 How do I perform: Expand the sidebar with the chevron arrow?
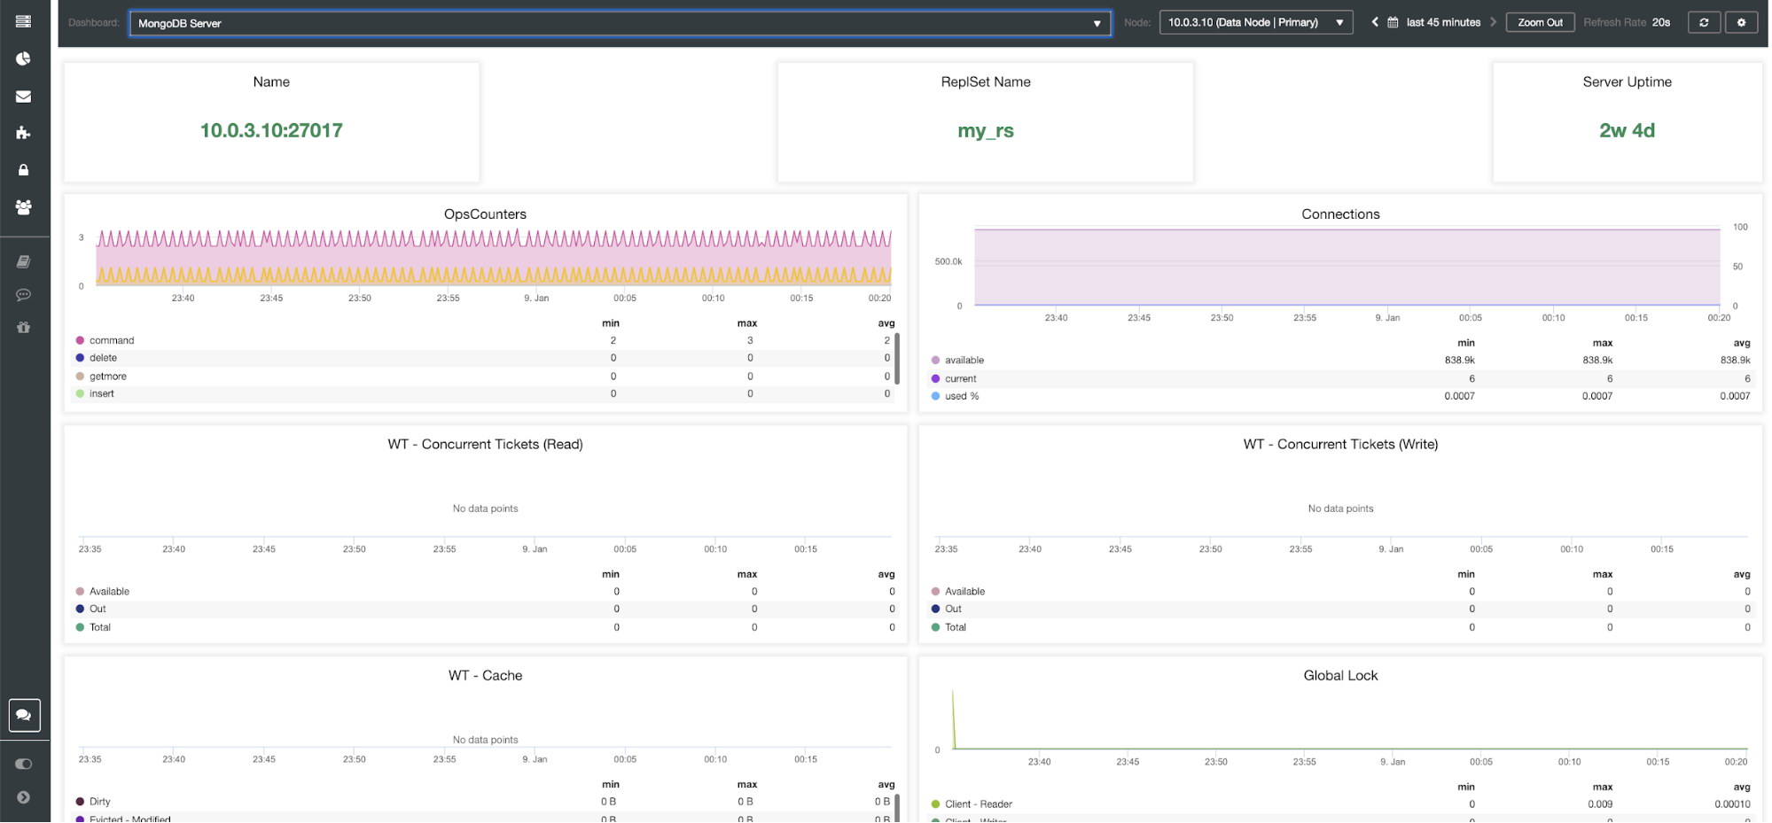coord(24,797)
